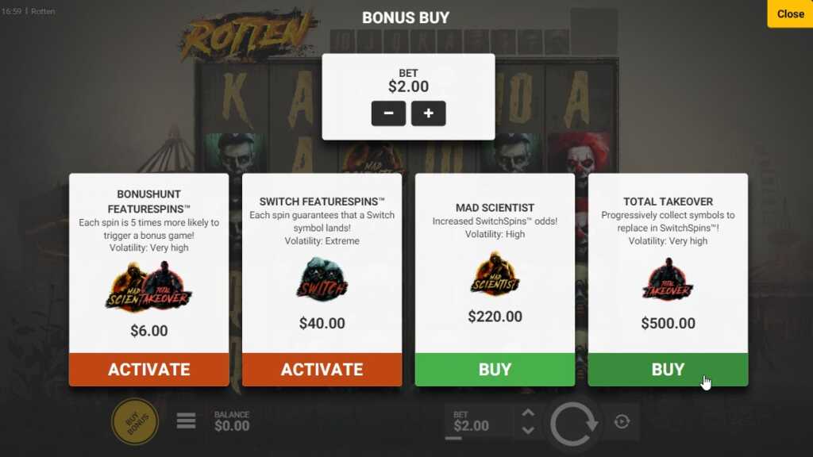Viewport: 813px width, 457px height.
Task: Activate Switch FeatureSpins for $40.00
Action: point(322,370)
